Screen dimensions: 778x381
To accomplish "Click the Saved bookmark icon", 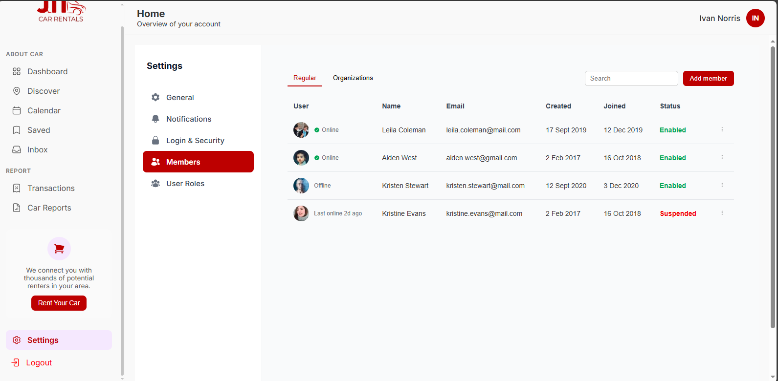I will click(17, 130).
